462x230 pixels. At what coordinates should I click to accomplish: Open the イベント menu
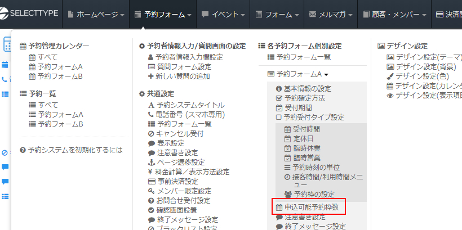(223, 14)
